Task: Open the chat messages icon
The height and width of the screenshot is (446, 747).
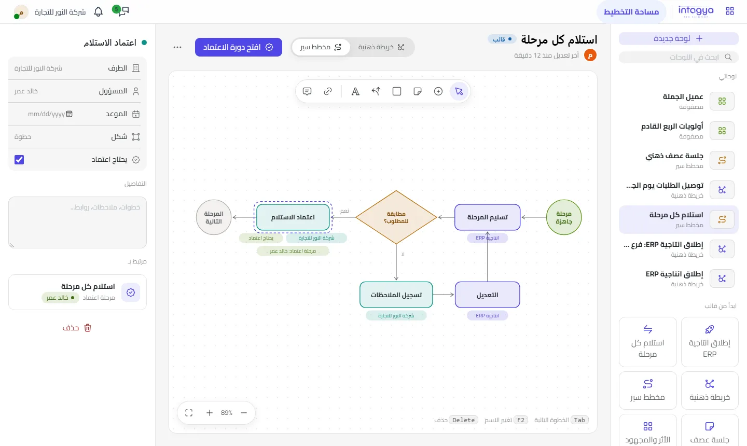Action: coord(122,11)
